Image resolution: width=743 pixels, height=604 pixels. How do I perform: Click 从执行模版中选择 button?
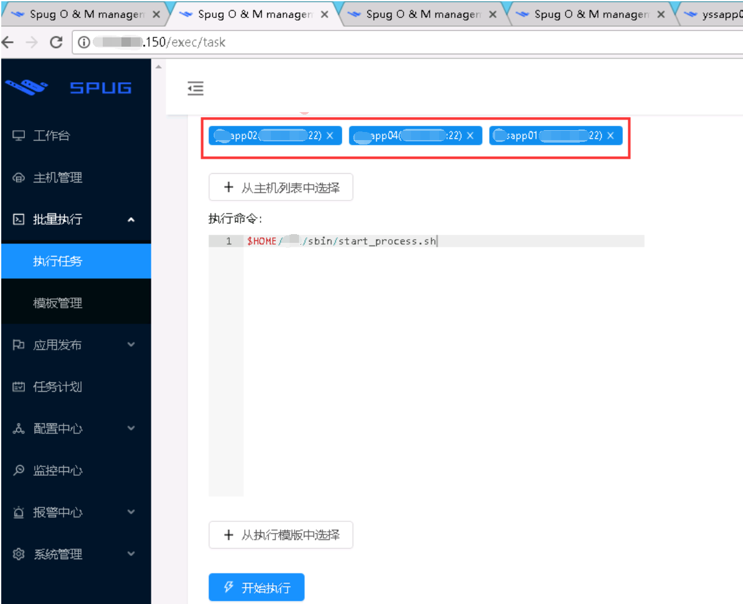pos(280,535)
